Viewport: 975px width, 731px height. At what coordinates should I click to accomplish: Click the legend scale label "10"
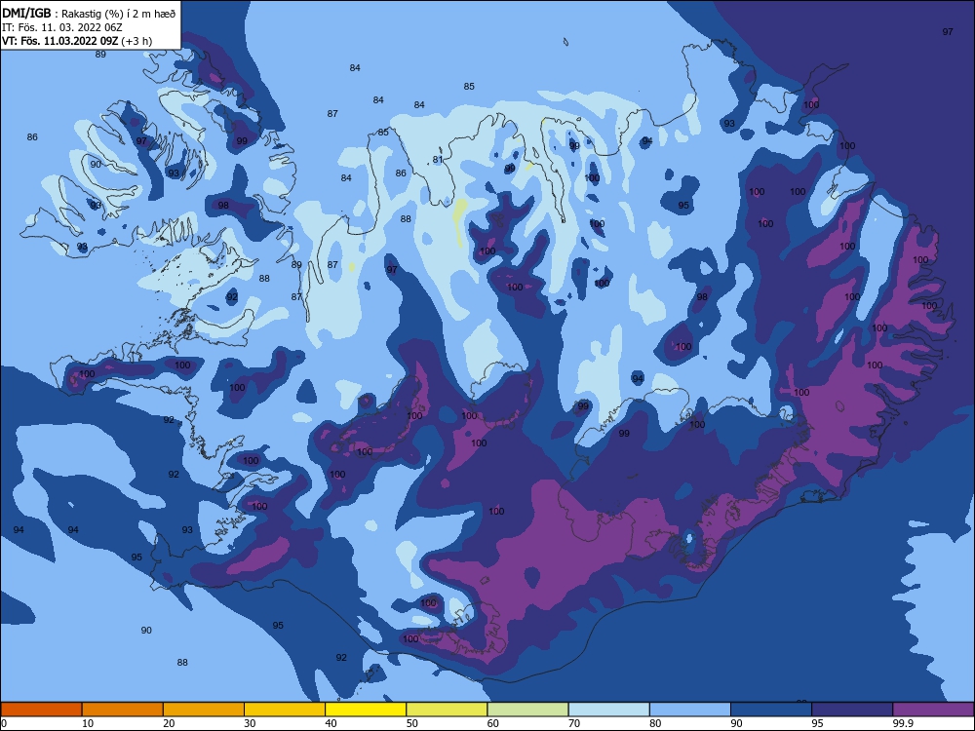(x=88, y=723)
